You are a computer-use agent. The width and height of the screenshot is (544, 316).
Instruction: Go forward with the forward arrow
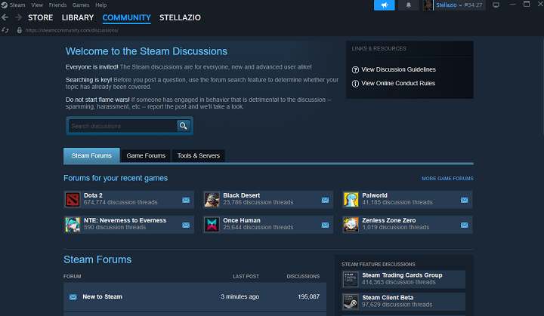click(x=18, y=17)
